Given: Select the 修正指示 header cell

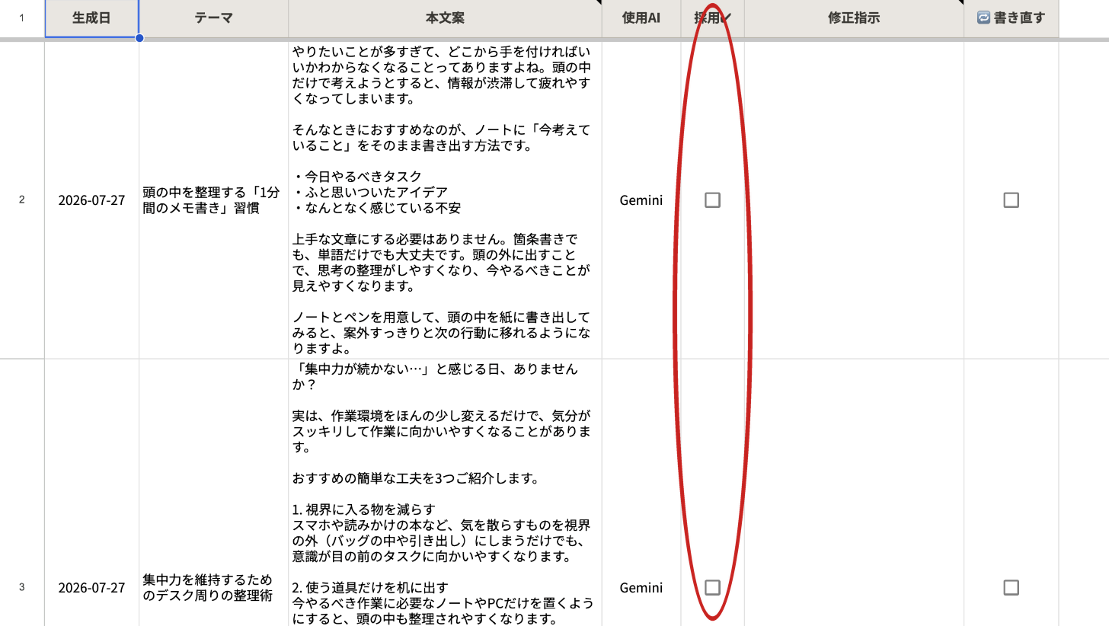Looking at the screenshot, I should click(854, 18).
